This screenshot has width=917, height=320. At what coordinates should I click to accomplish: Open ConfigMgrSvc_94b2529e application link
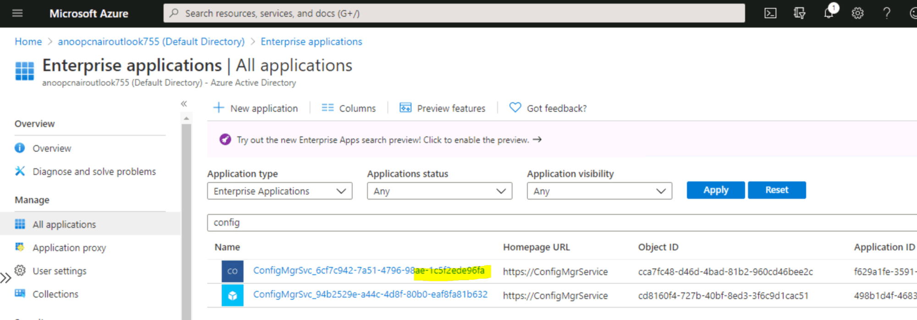pos(370,294)
